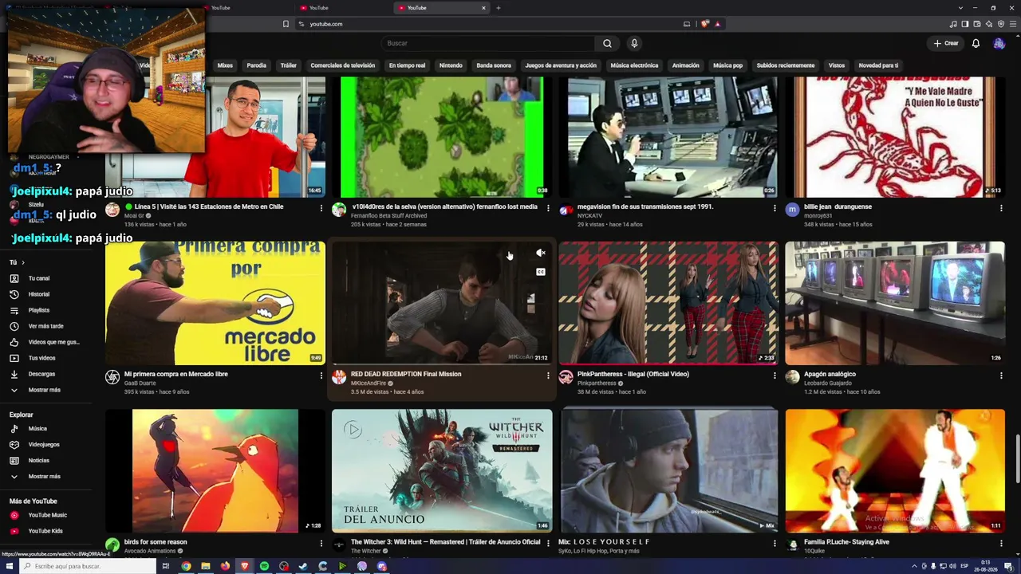The image size is (1021, 574).
Task: Expand the Tú section chevron
Action: point(22,262)
